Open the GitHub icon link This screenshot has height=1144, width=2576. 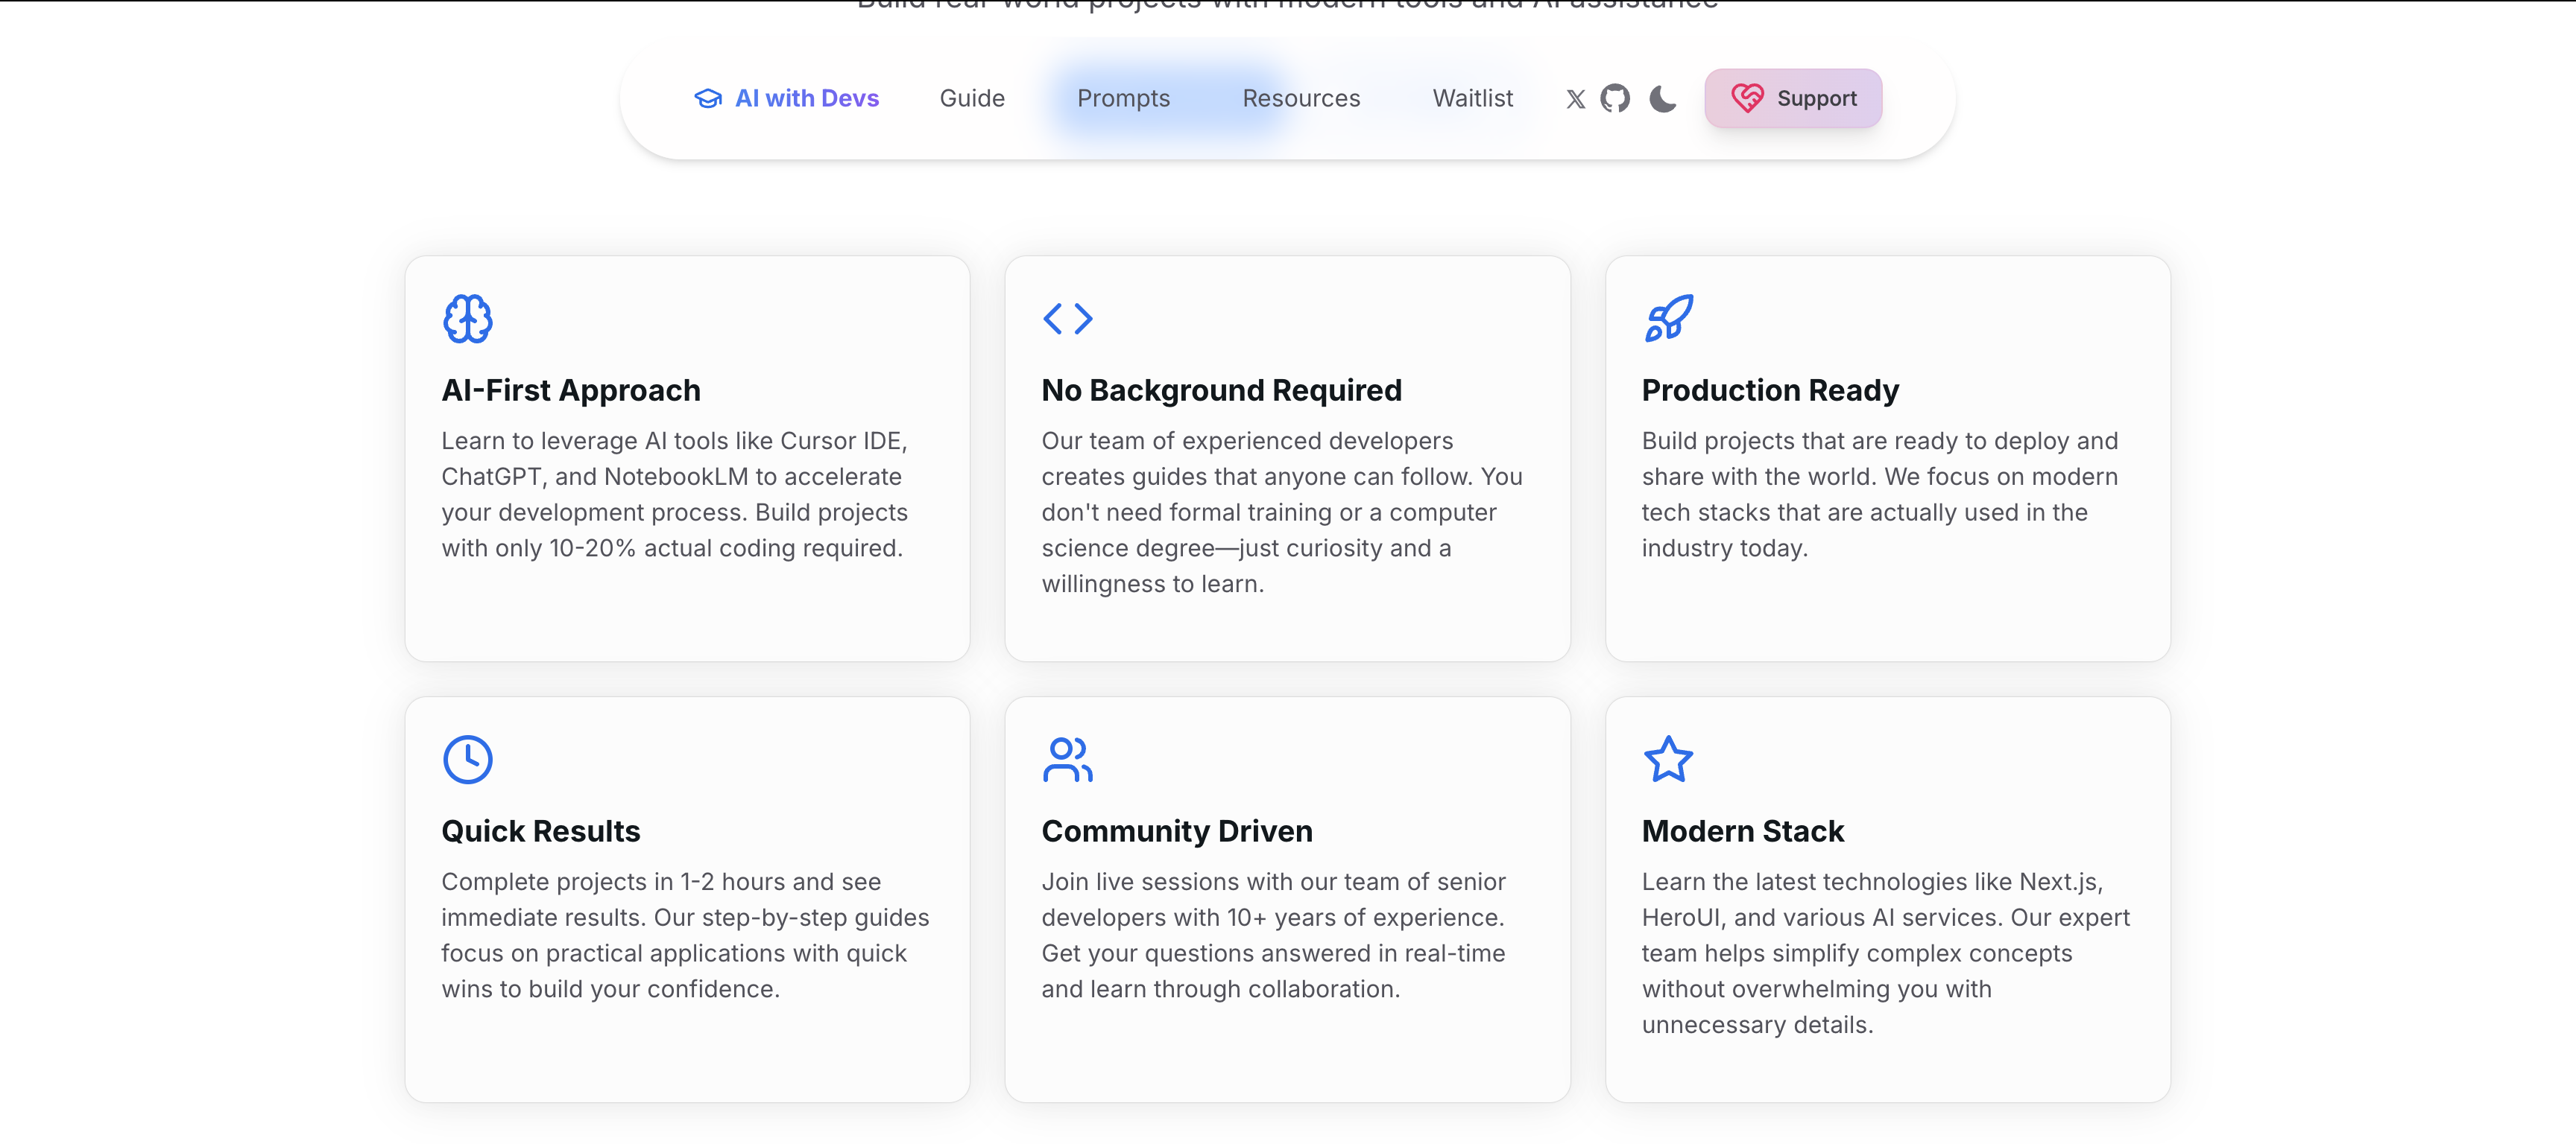1615,98
